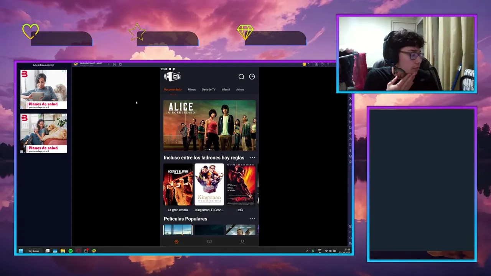Go to the Anime tab
Screen dimensions: 491x276
[240, 90]
